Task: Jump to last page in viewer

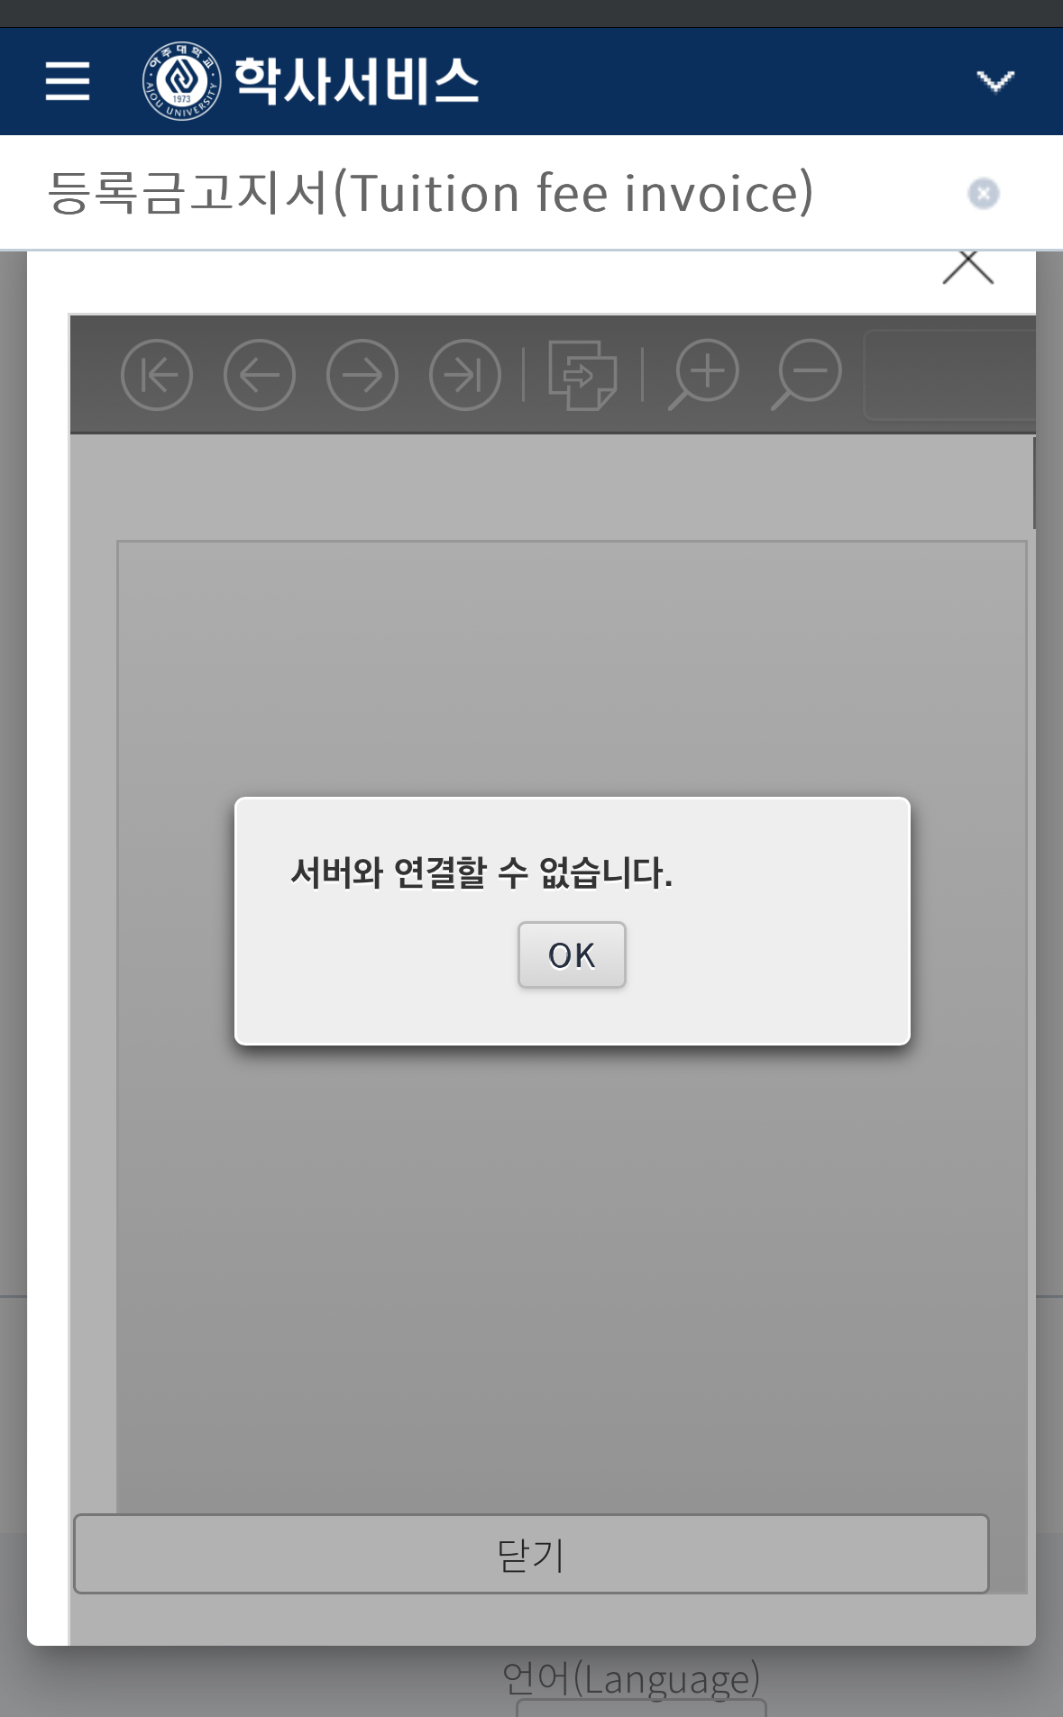Action: click(x=465, y=375)
